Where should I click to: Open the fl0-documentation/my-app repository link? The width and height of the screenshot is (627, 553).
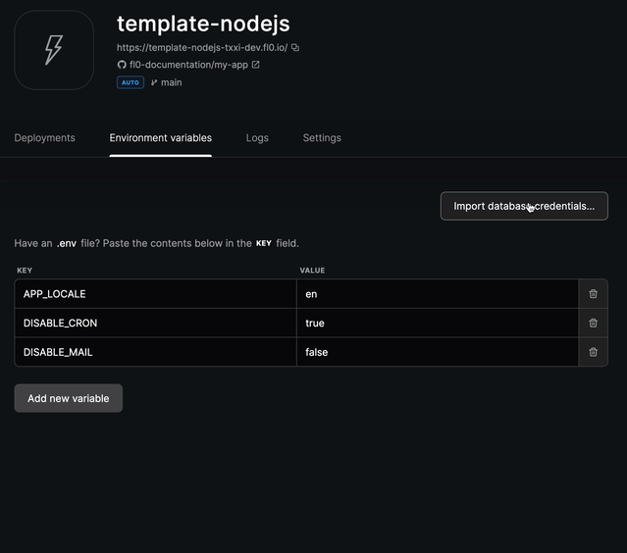coord(188,65)
